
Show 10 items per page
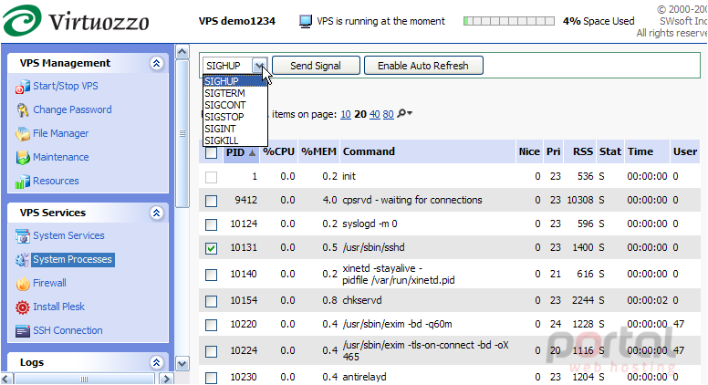pos(346,114)
